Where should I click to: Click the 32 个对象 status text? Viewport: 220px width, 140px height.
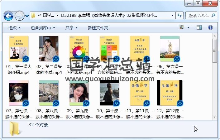point(38,125)
